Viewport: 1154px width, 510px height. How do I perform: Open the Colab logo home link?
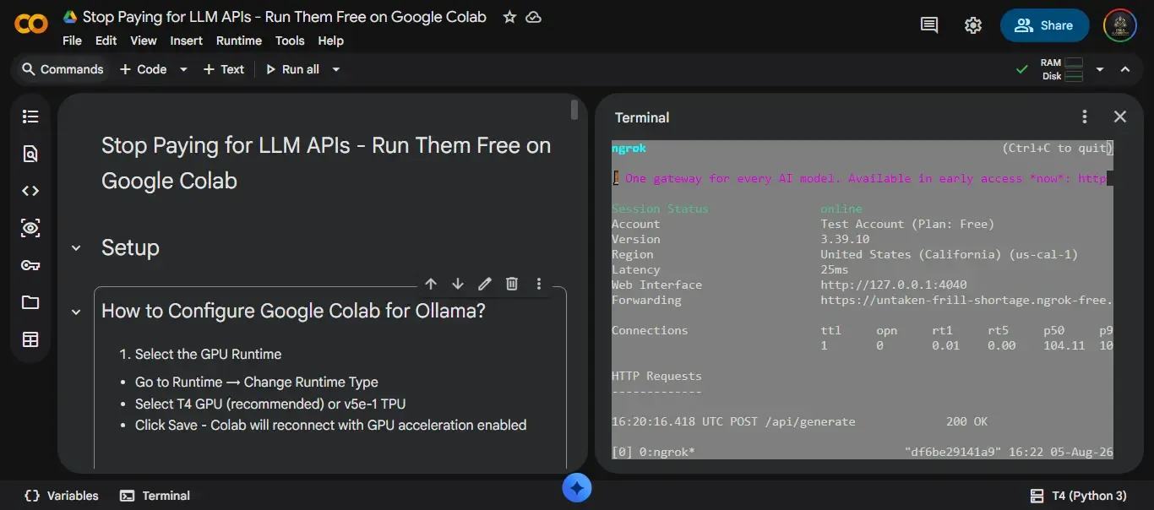[x=31, y=24]
